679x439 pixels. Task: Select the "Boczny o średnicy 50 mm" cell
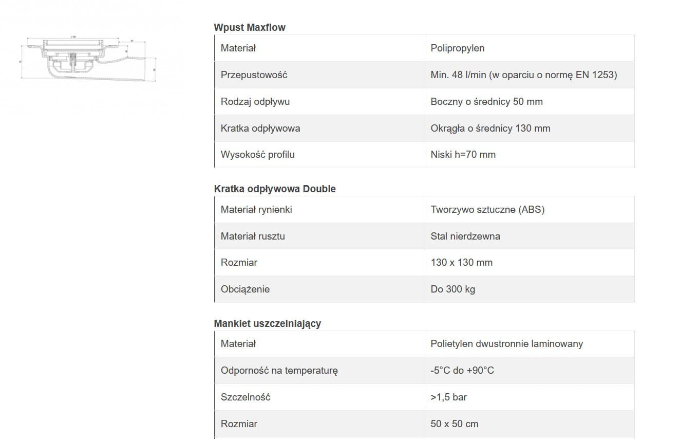(486, 102)
